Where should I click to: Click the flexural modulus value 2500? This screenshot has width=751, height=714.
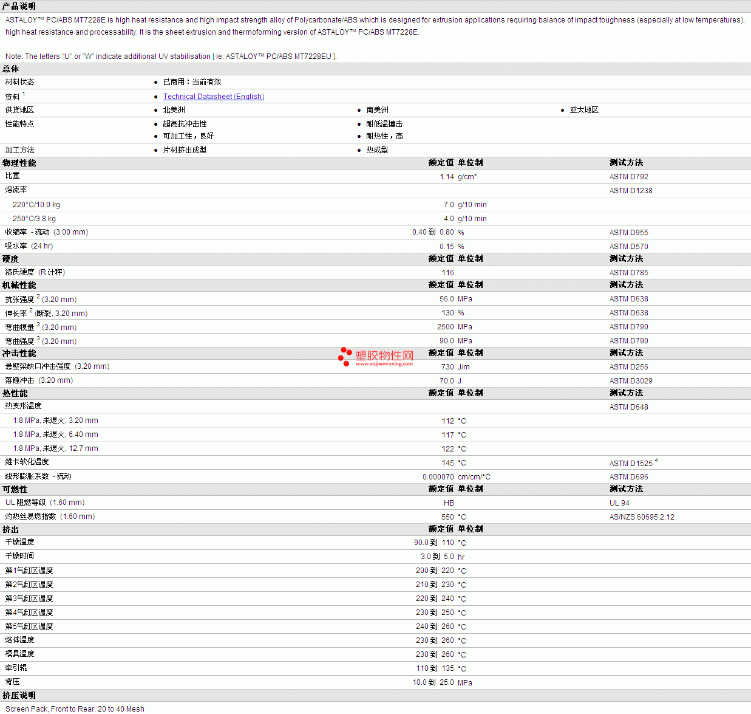pyautogui.click(x=446, y=327)
